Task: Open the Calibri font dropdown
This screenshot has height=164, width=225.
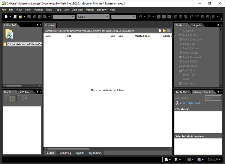Action: (x=93, y=17)
